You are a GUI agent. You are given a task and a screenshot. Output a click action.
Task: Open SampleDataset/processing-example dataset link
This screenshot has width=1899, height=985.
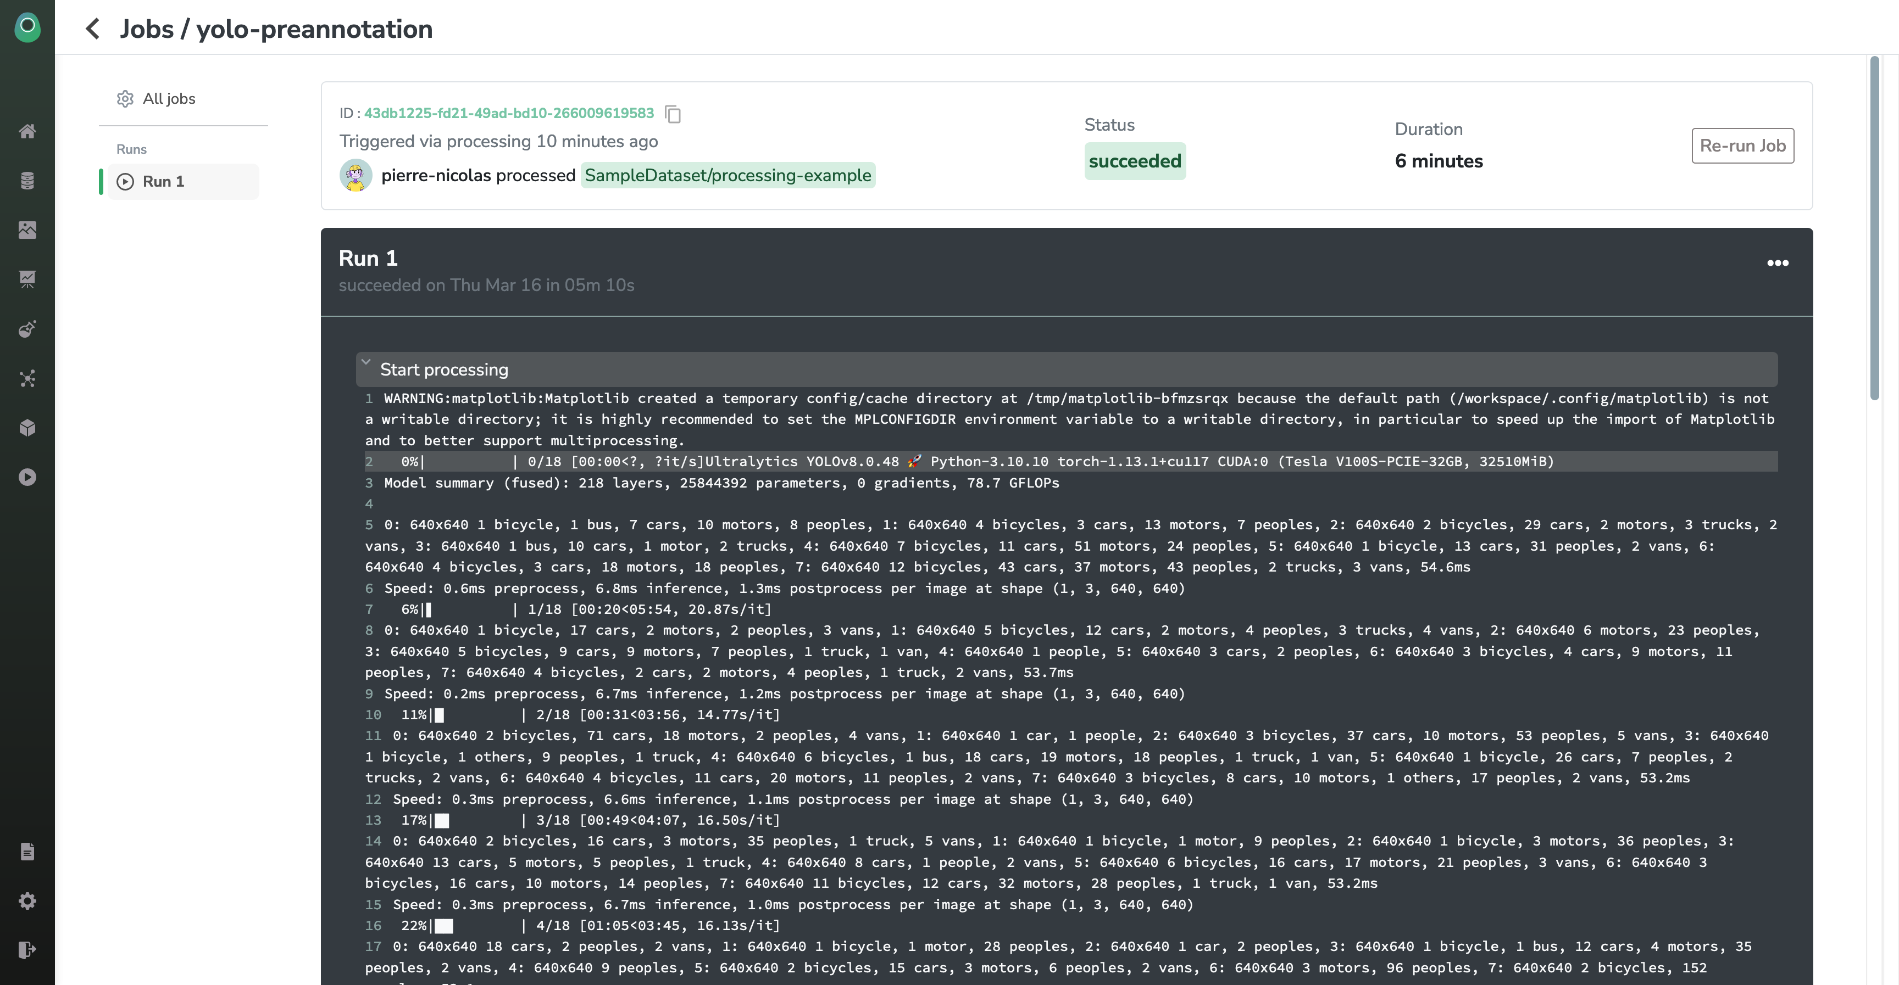click(728, 175)
